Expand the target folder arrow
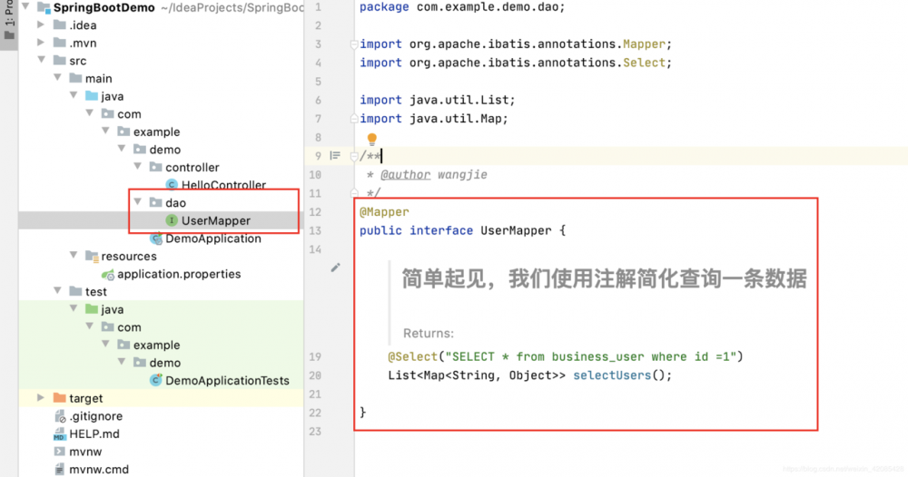The height and width of the screenshot is (477, 908). [x=41, y=398]
